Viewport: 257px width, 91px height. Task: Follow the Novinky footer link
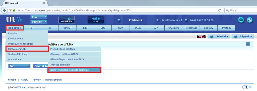click(x=37, y=80)
